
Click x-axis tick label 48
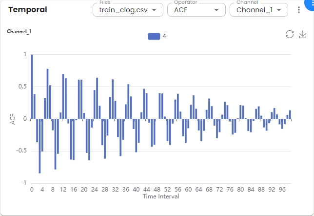click(x=157, y=190)
